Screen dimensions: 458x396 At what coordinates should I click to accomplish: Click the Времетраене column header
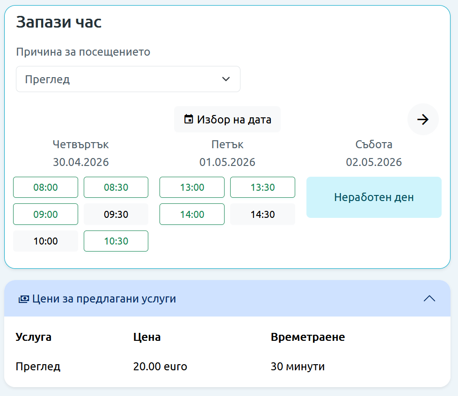(x=308, y=337)
